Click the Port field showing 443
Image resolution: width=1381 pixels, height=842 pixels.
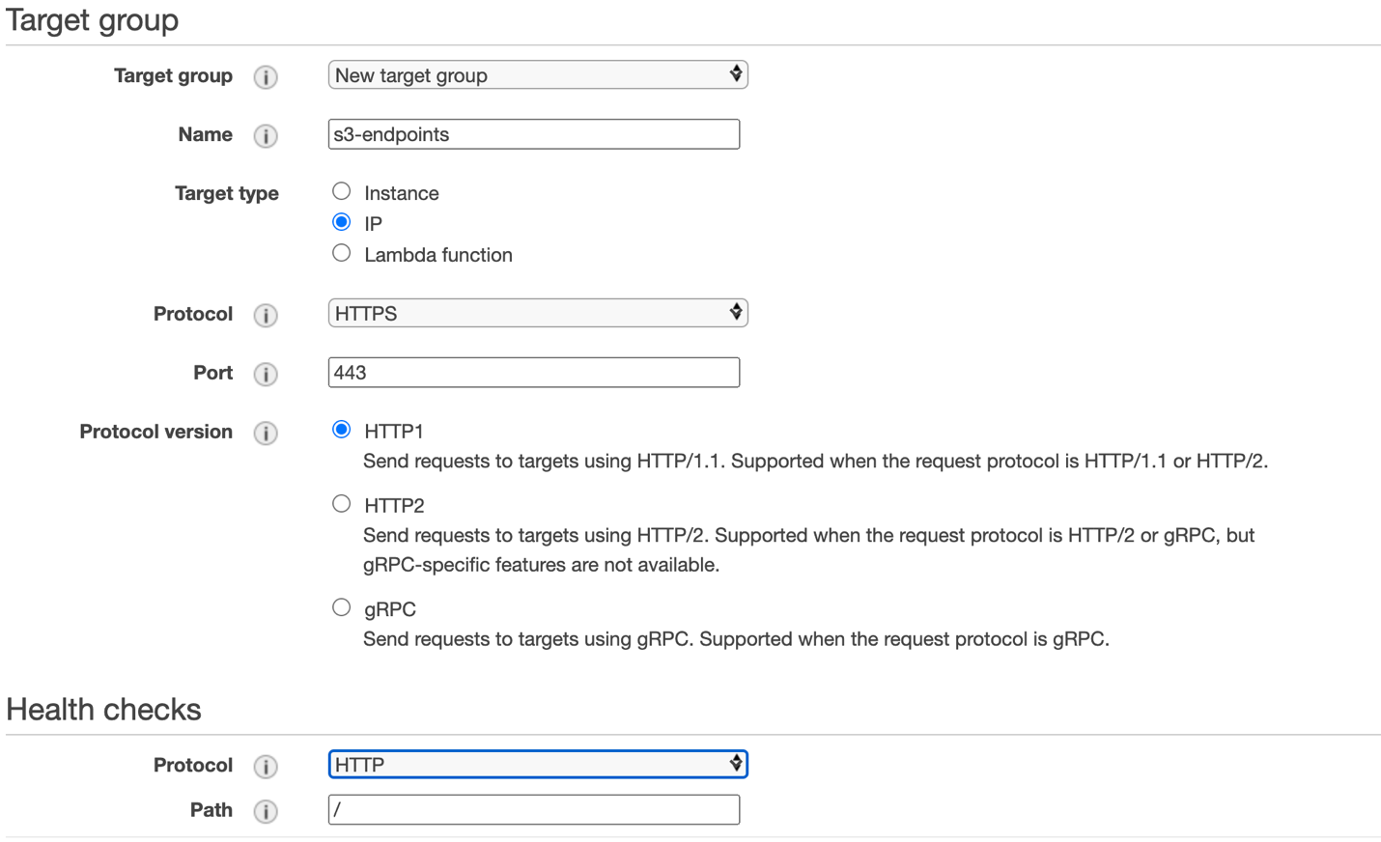pos(533,372)
